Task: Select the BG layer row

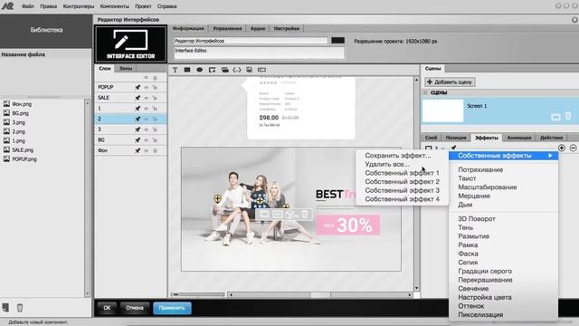Action: (x=130, y=140)
